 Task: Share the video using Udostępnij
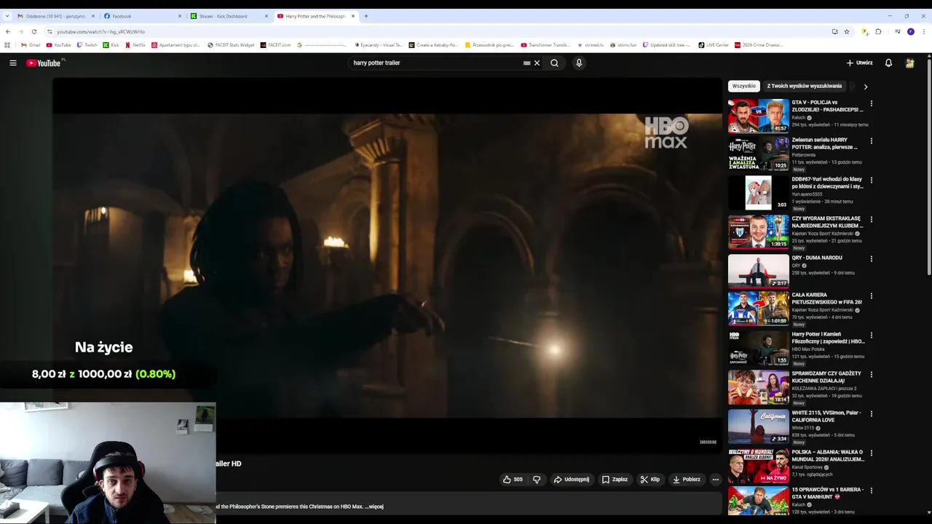572,480
